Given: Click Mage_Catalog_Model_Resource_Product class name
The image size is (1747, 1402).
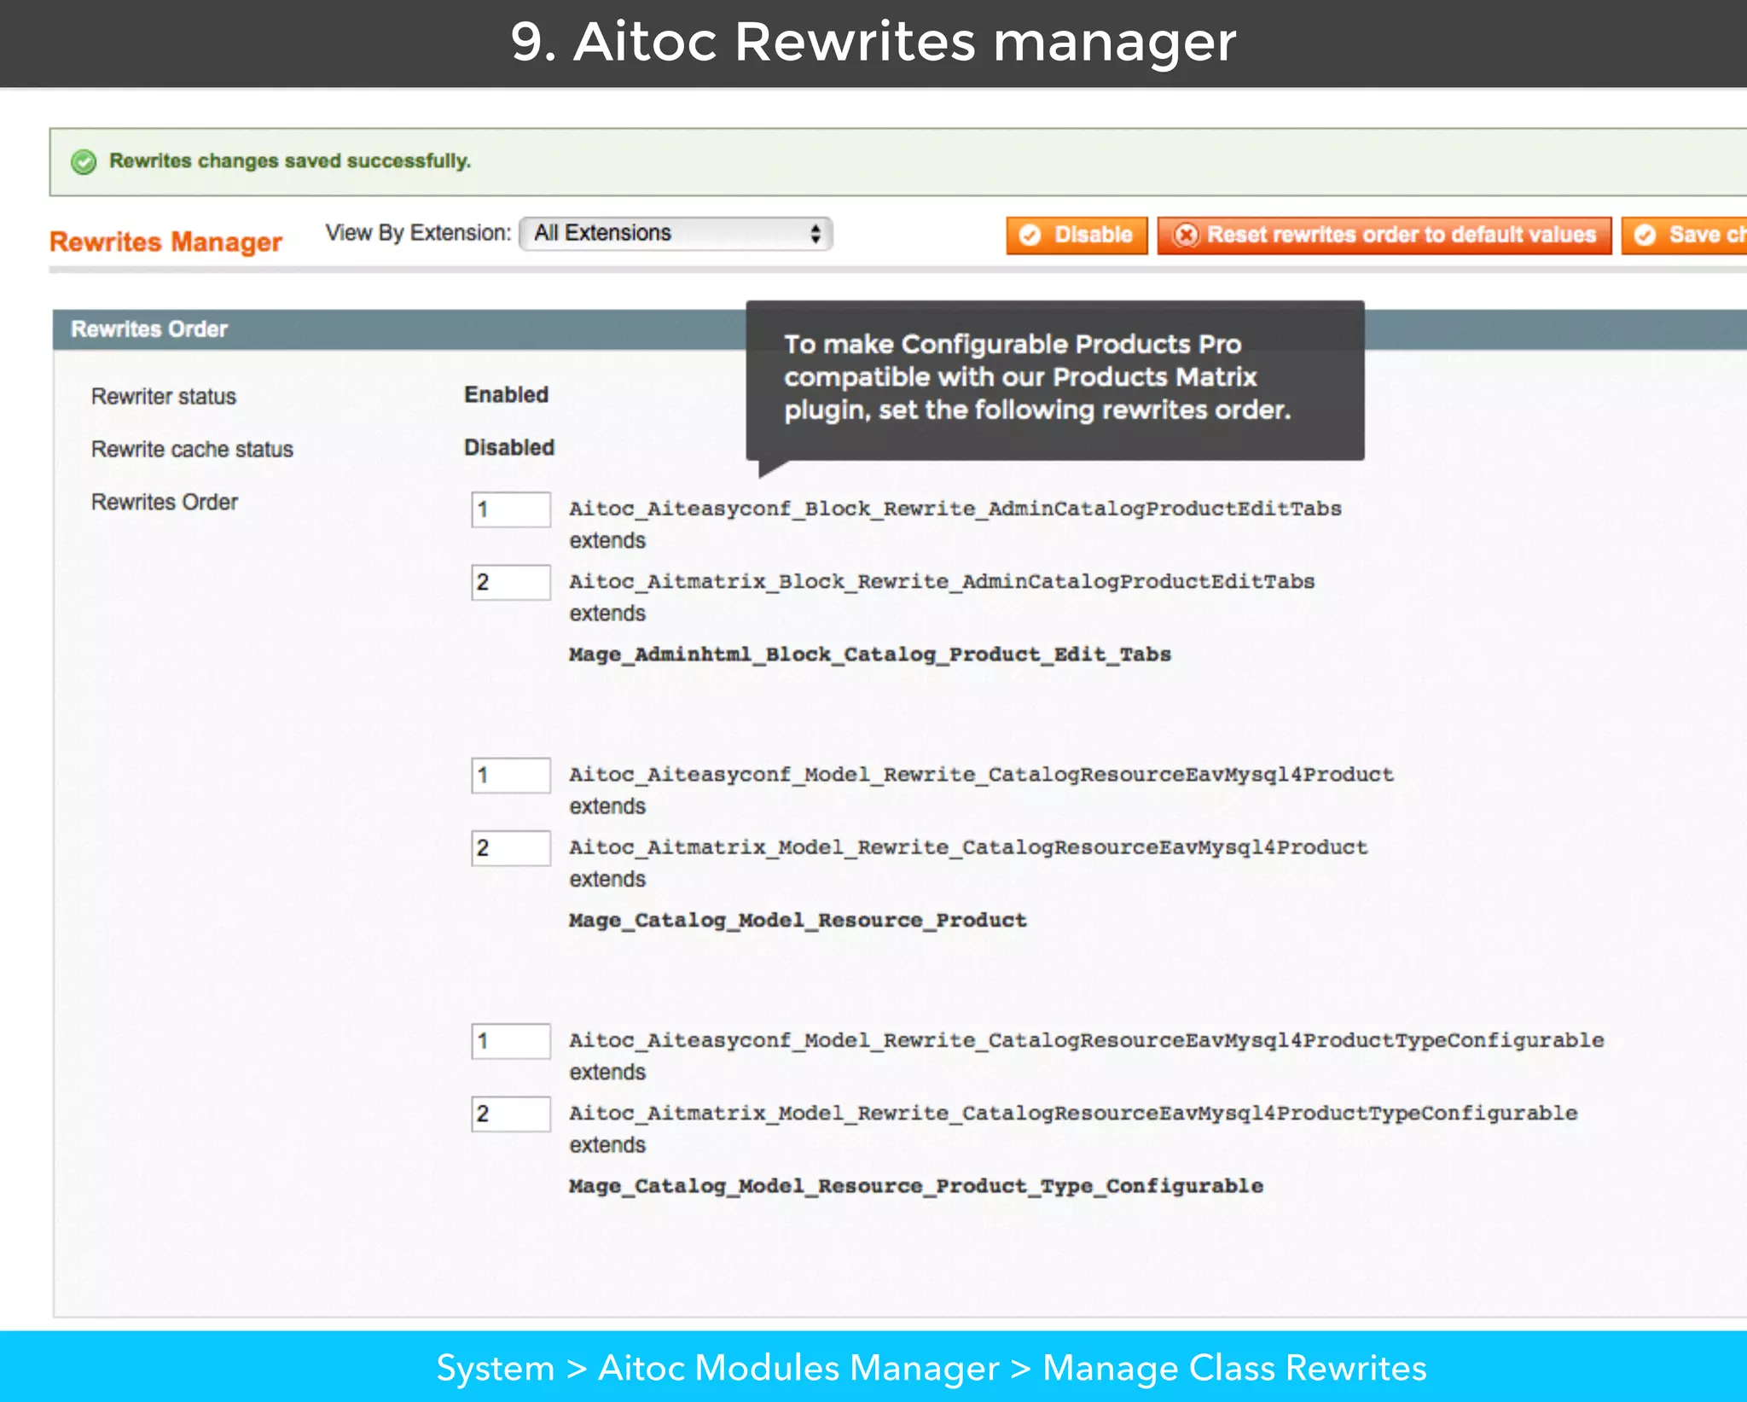Looking at the screenshot, I should click(x=798, y=920).
